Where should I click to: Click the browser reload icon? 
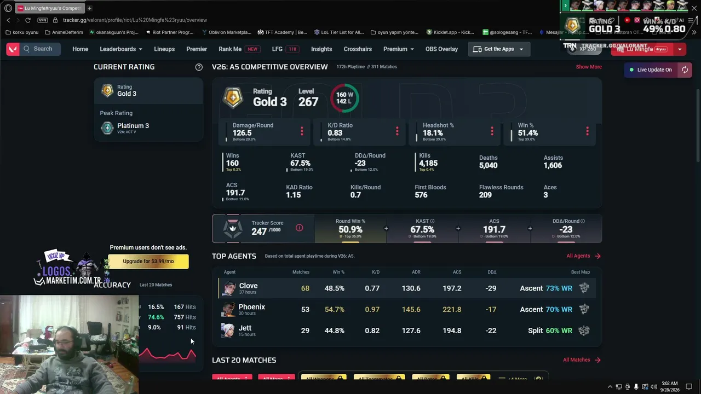coord(27,20)
